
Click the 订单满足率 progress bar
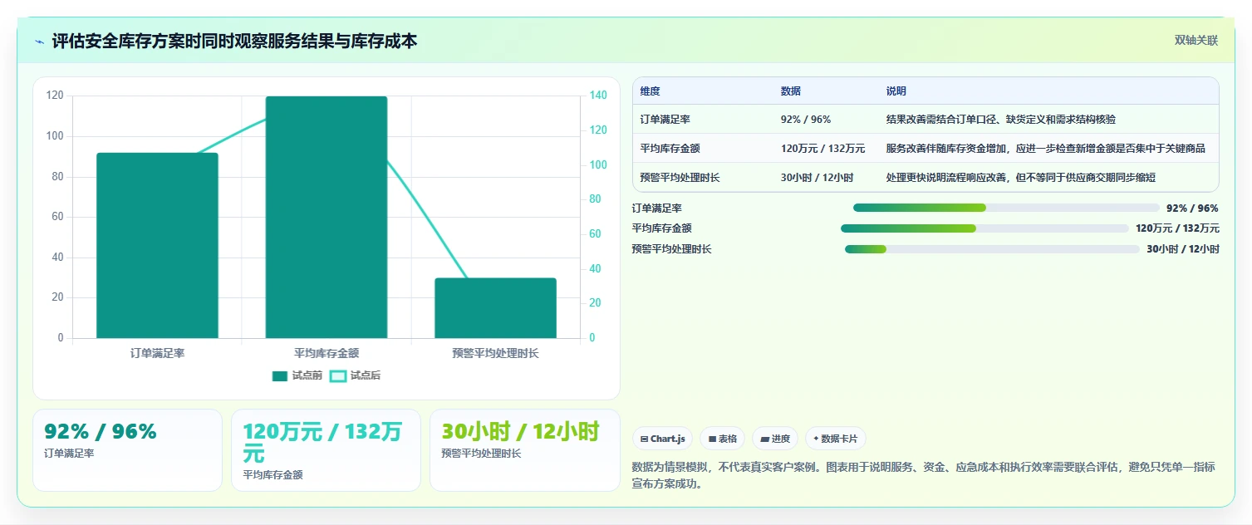pyautogui.click(x=1006, y=208)
